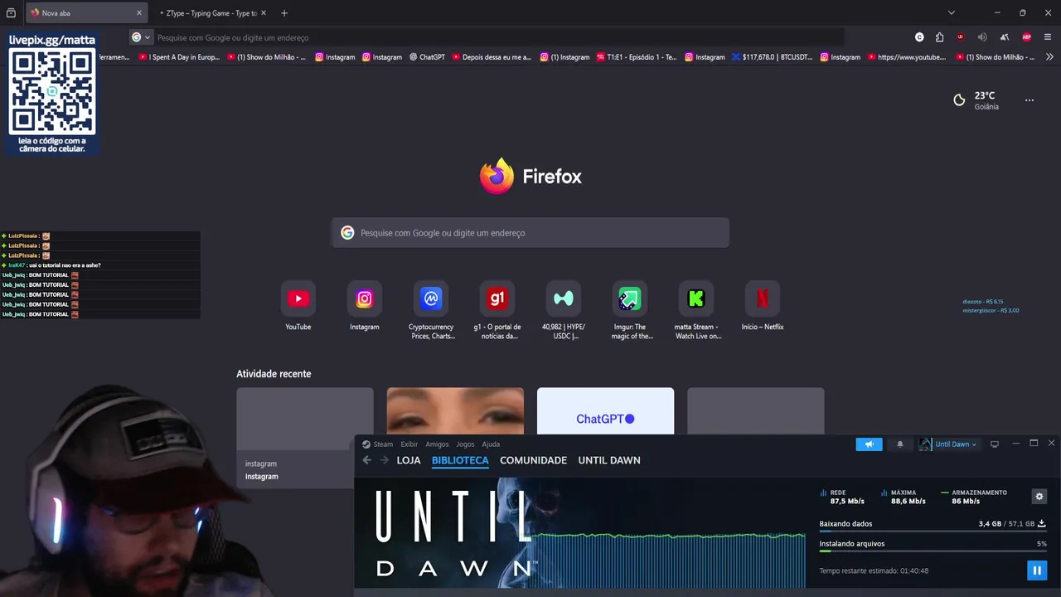The width and height of the screenshot is (1061, 597).
Task: Open Steam announcements megaphone button
Action: pos(869,444)
